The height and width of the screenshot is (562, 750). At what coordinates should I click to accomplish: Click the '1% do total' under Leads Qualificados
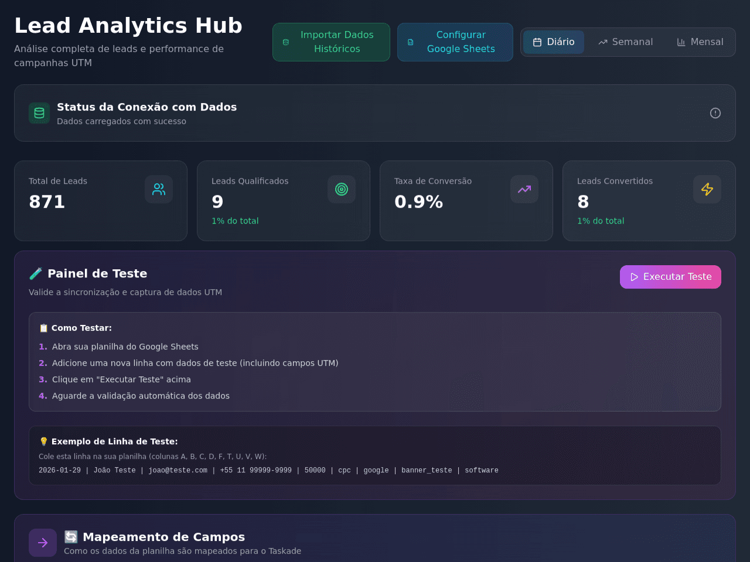(235, 221)
